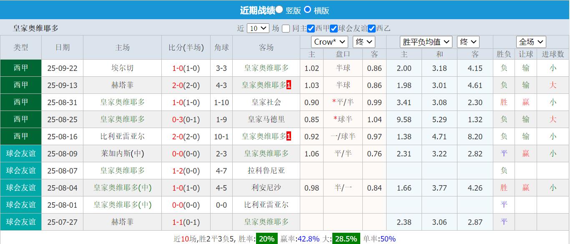Uncheck the 球会友谊 checkbox
This screenshot has width=570, height=244.
click(x=334, y=28)
